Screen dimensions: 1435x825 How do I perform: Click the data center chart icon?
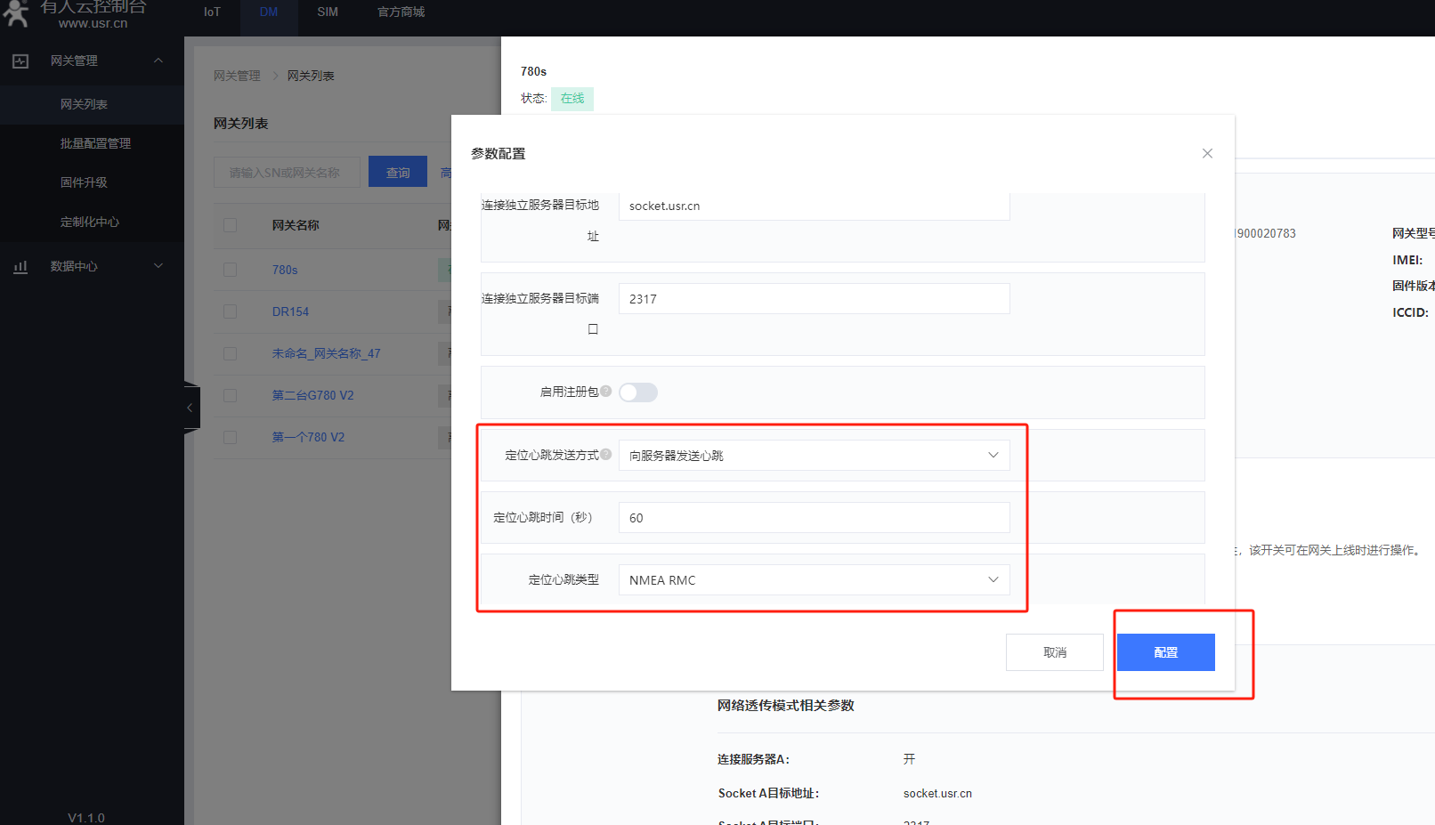point(20,266)
